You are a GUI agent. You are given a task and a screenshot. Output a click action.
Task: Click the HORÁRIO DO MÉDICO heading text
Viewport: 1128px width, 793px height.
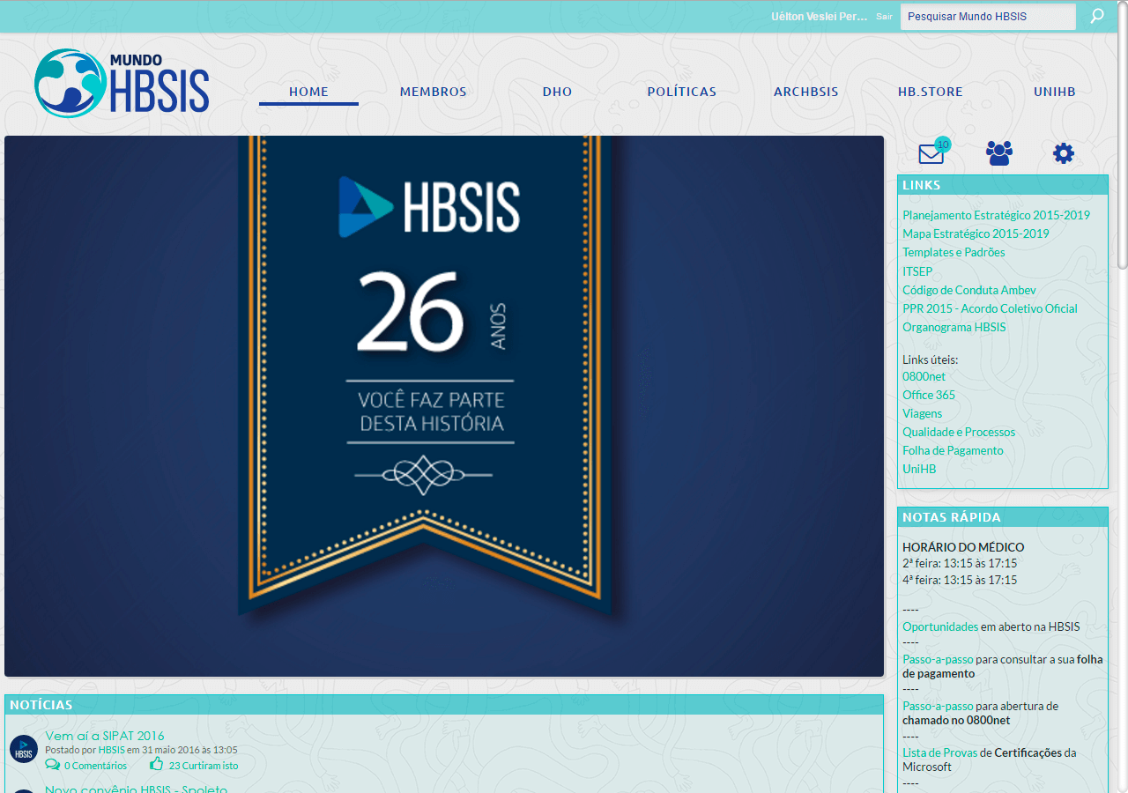963,547
